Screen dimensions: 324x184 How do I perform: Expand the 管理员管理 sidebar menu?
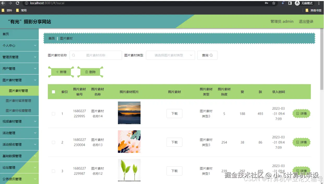pyautogui.click(x=19, y=57)
